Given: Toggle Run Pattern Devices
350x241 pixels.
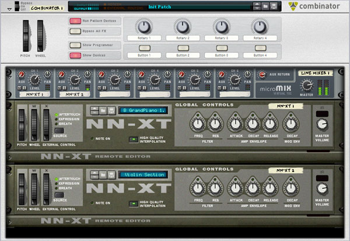Looking at the screenshot, I should [x=75, y=21].
